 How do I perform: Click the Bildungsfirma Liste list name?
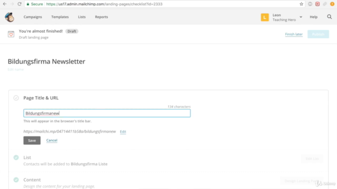point(89,164)
